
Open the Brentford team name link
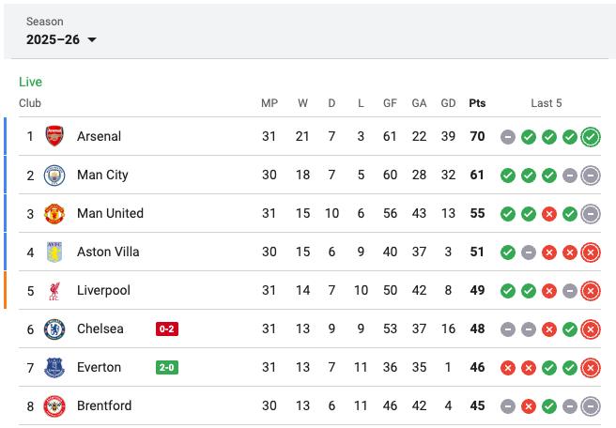[x=104, y=405]
